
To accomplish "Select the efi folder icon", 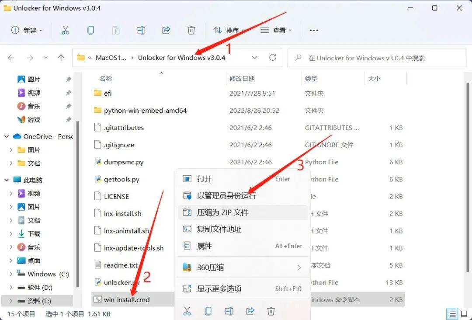I will 97,93.
